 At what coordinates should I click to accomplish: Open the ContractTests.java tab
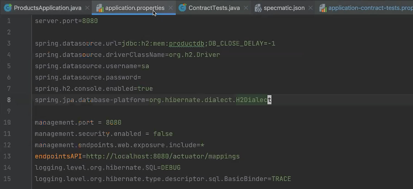click(x=214, y=8)
